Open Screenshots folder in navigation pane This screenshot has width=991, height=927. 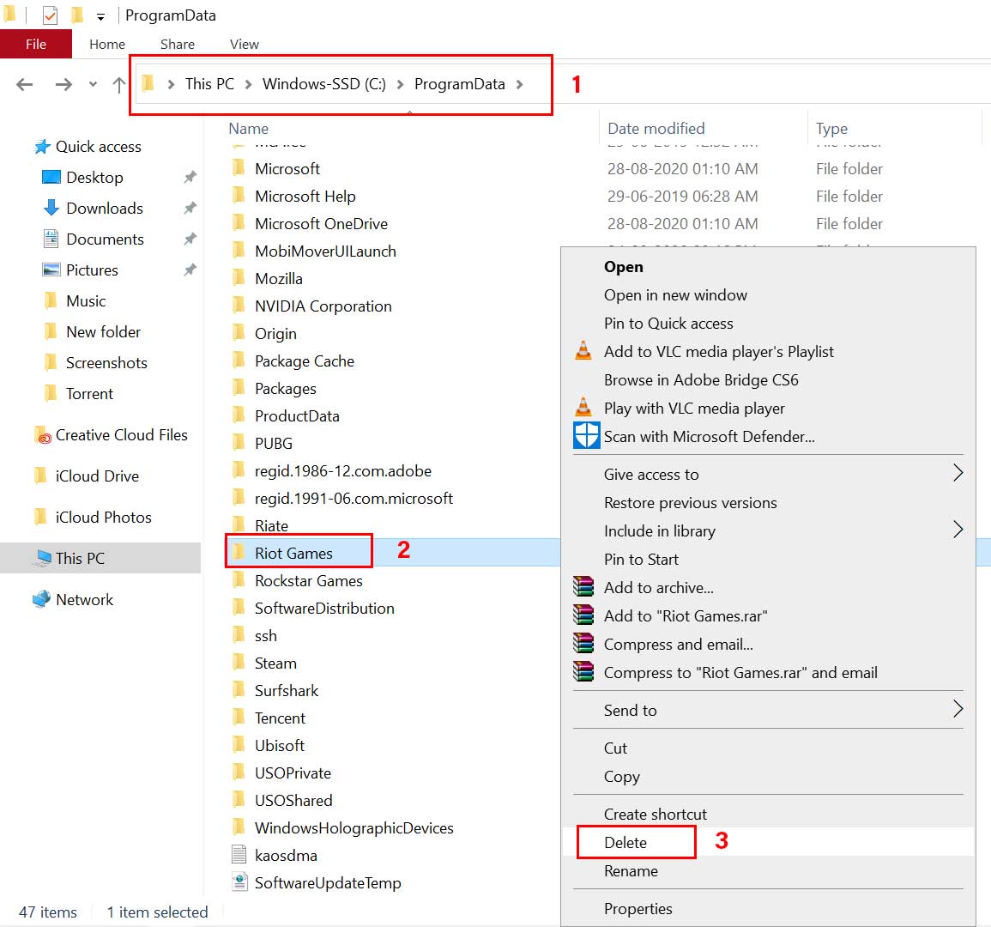106,363
